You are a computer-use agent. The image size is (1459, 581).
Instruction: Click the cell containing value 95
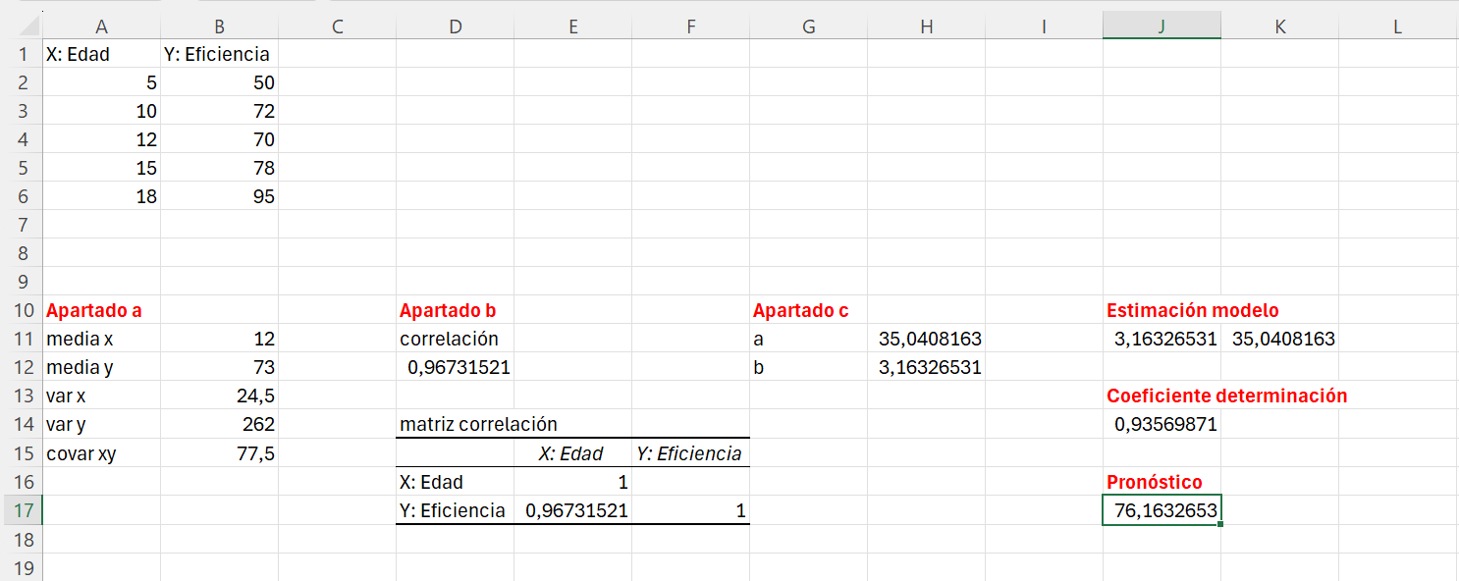pyautogui.click(x=220, y=196)
